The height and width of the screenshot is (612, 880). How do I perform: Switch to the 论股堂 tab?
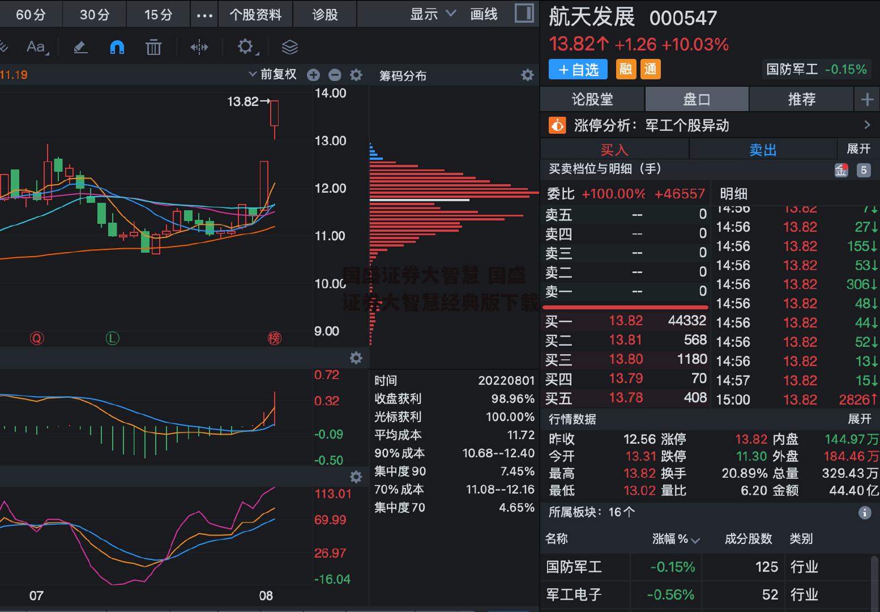[592, 100]
